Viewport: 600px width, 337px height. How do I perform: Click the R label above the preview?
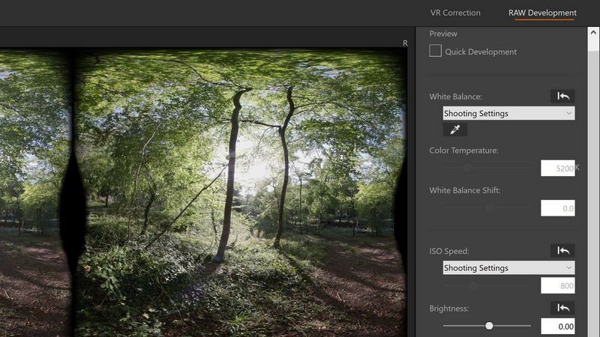[405, 43]
